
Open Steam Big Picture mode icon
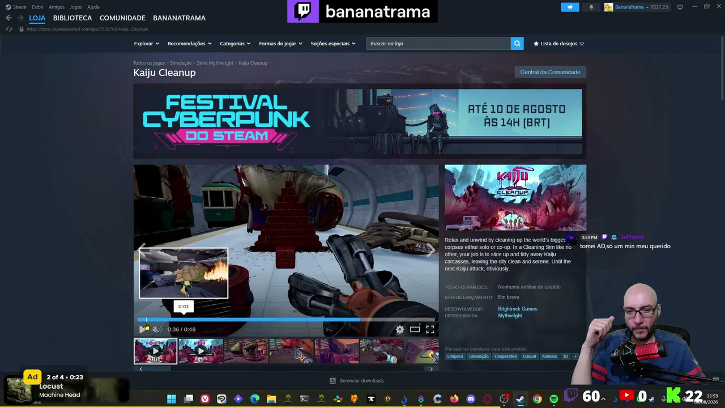[680, 7]
